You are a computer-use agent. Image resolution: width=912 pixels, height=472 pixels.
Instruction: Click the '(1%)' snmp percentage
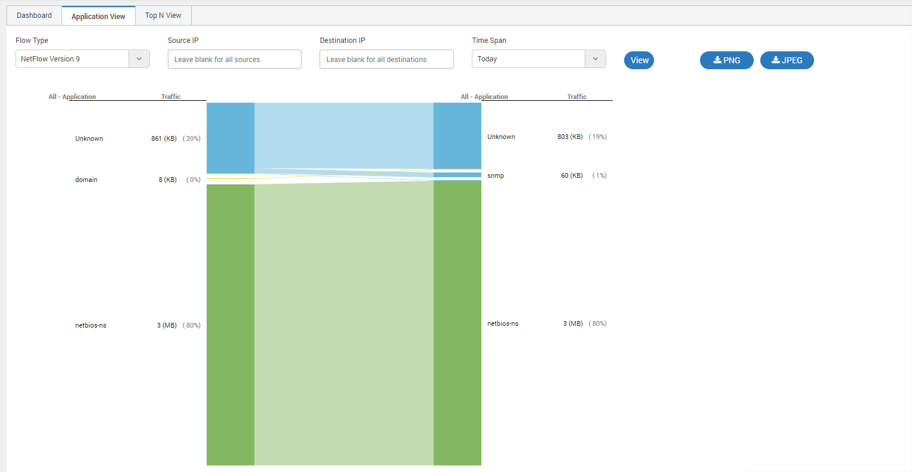pos(600,175)
